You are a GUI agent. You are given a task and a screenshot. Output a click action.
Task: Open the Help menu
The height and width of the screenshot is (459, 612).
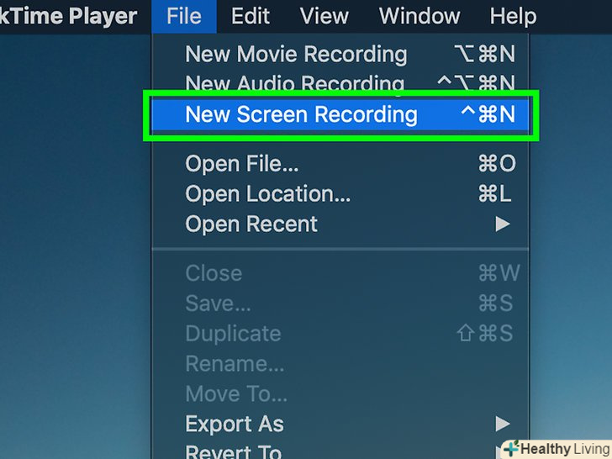click(x=512, y=16)
